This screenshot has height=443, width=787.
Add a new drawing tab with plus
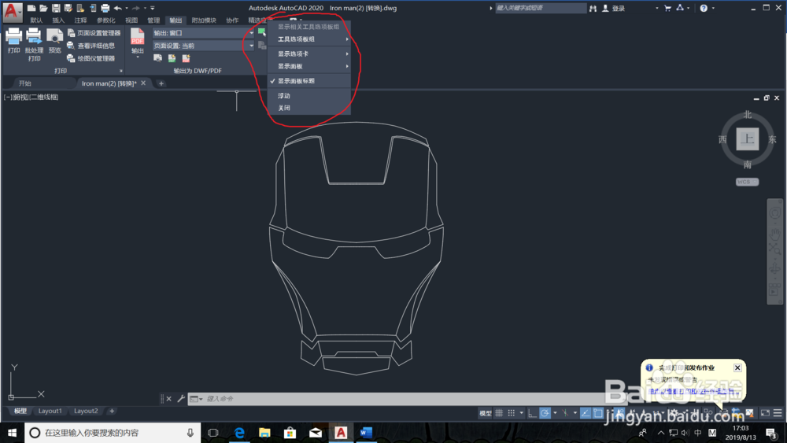pyautogui.click(x=161, y=83)
